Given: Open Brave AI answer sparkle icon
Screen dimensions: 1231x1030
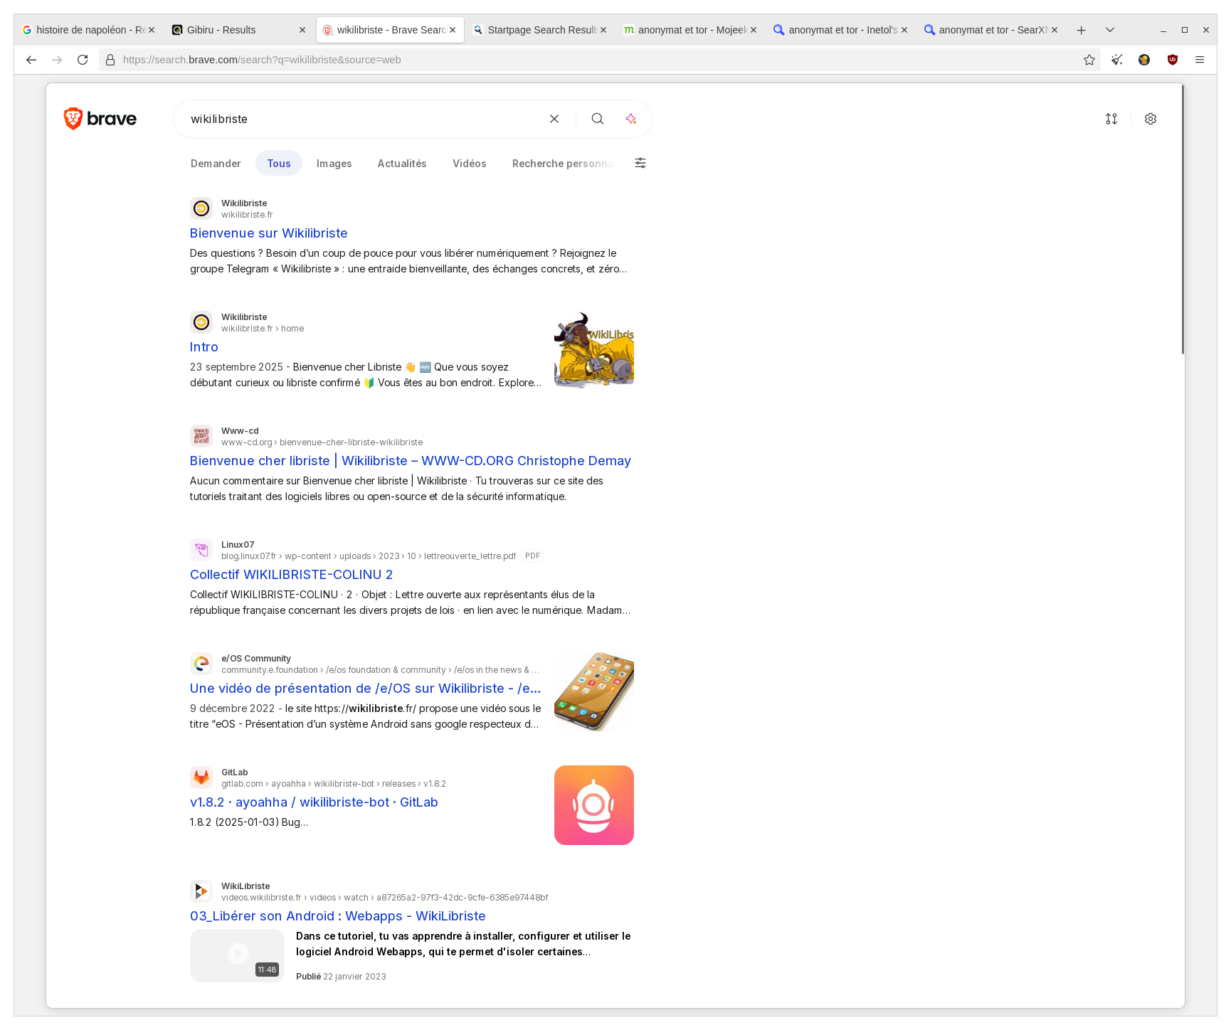Looking at the screenshot, I should point(631,119).
